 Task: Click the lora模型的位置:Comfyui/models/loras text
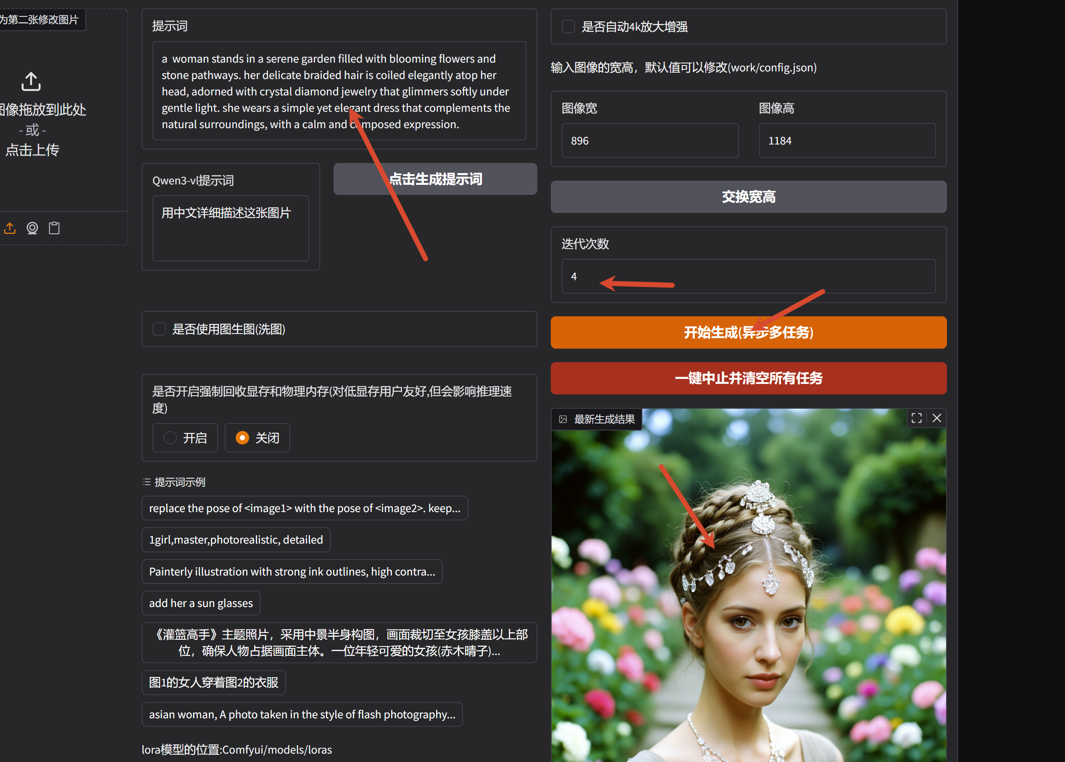237,750
